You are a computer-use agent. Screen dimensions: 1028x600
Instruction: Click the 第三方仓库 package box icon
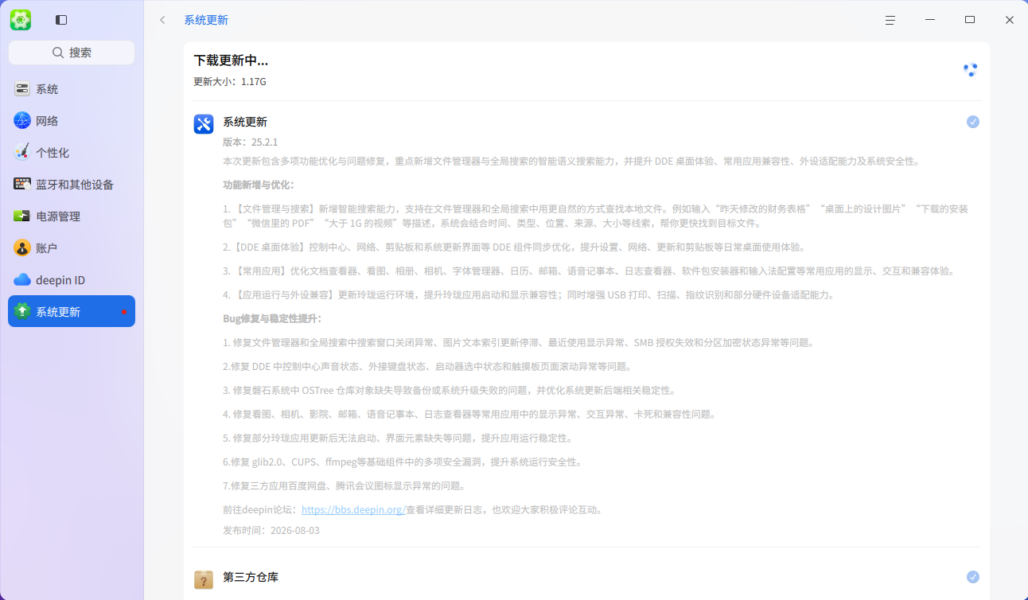pyautogui.click(x=204, y=579)
